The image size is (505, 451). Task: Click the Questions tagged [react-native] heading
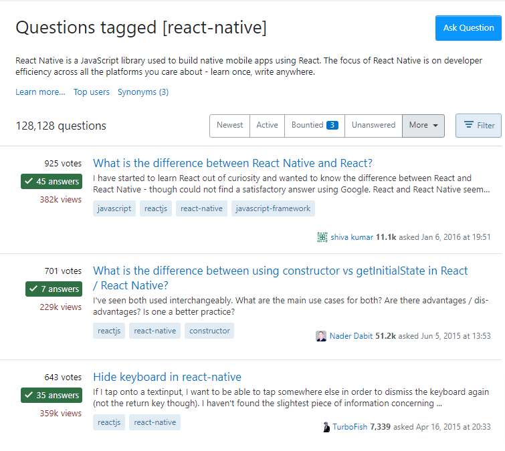click(141, 27)
